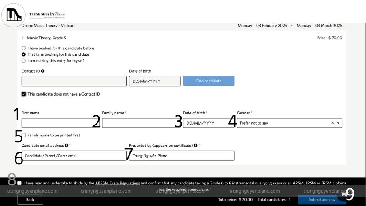Enable 'Family name to be printed first'
Image resolution: width=366 pixels, height=206 pixels.
[23, 136]
